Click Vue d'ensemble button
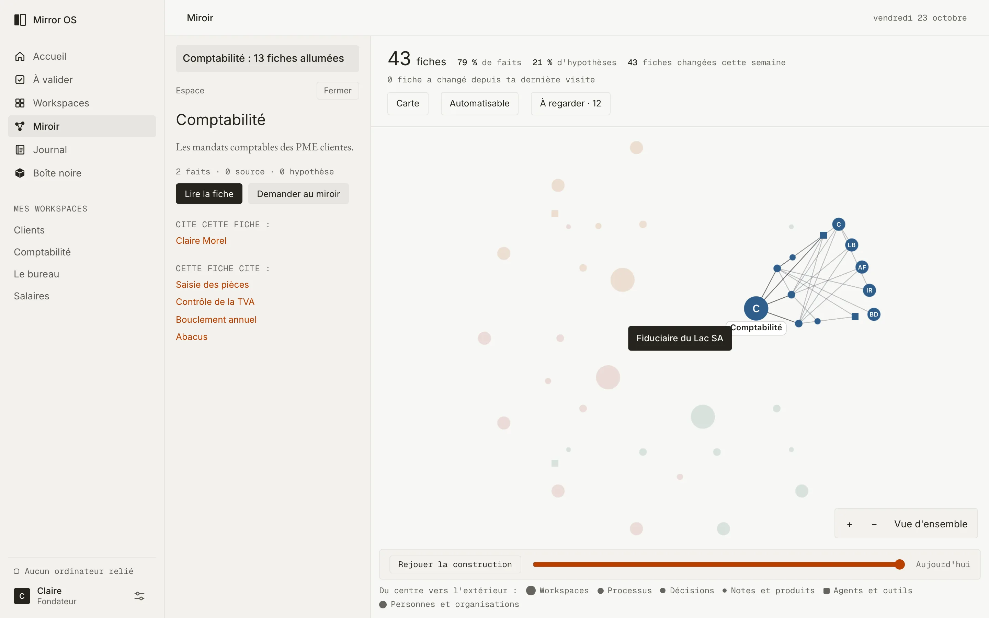The image size is (989, 618). point(931,524)
